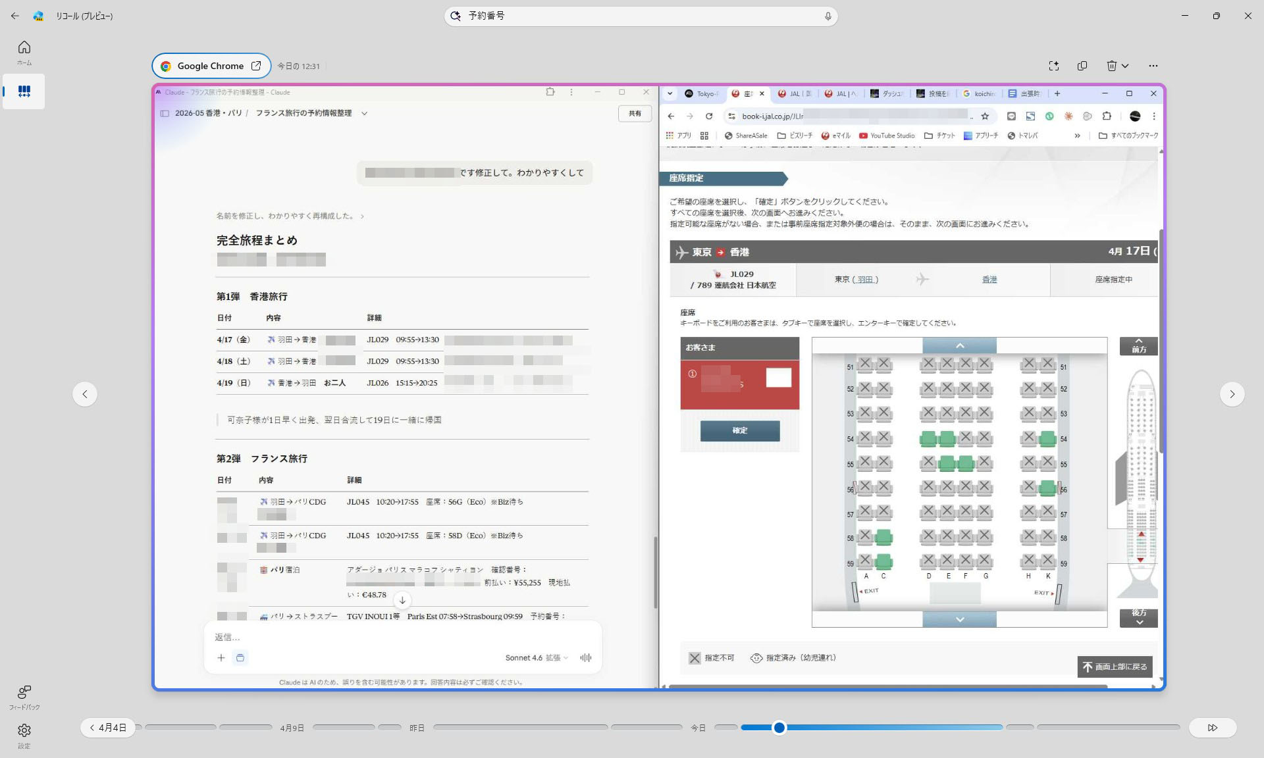This screenshot has height=758, width=1264.
Task: Go to the previous snapshot arrow
Action: click(x=85, y=394)
